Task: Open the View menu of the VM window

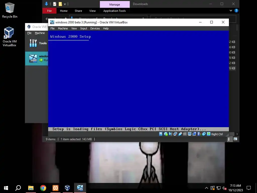Action: coord(74,28)
